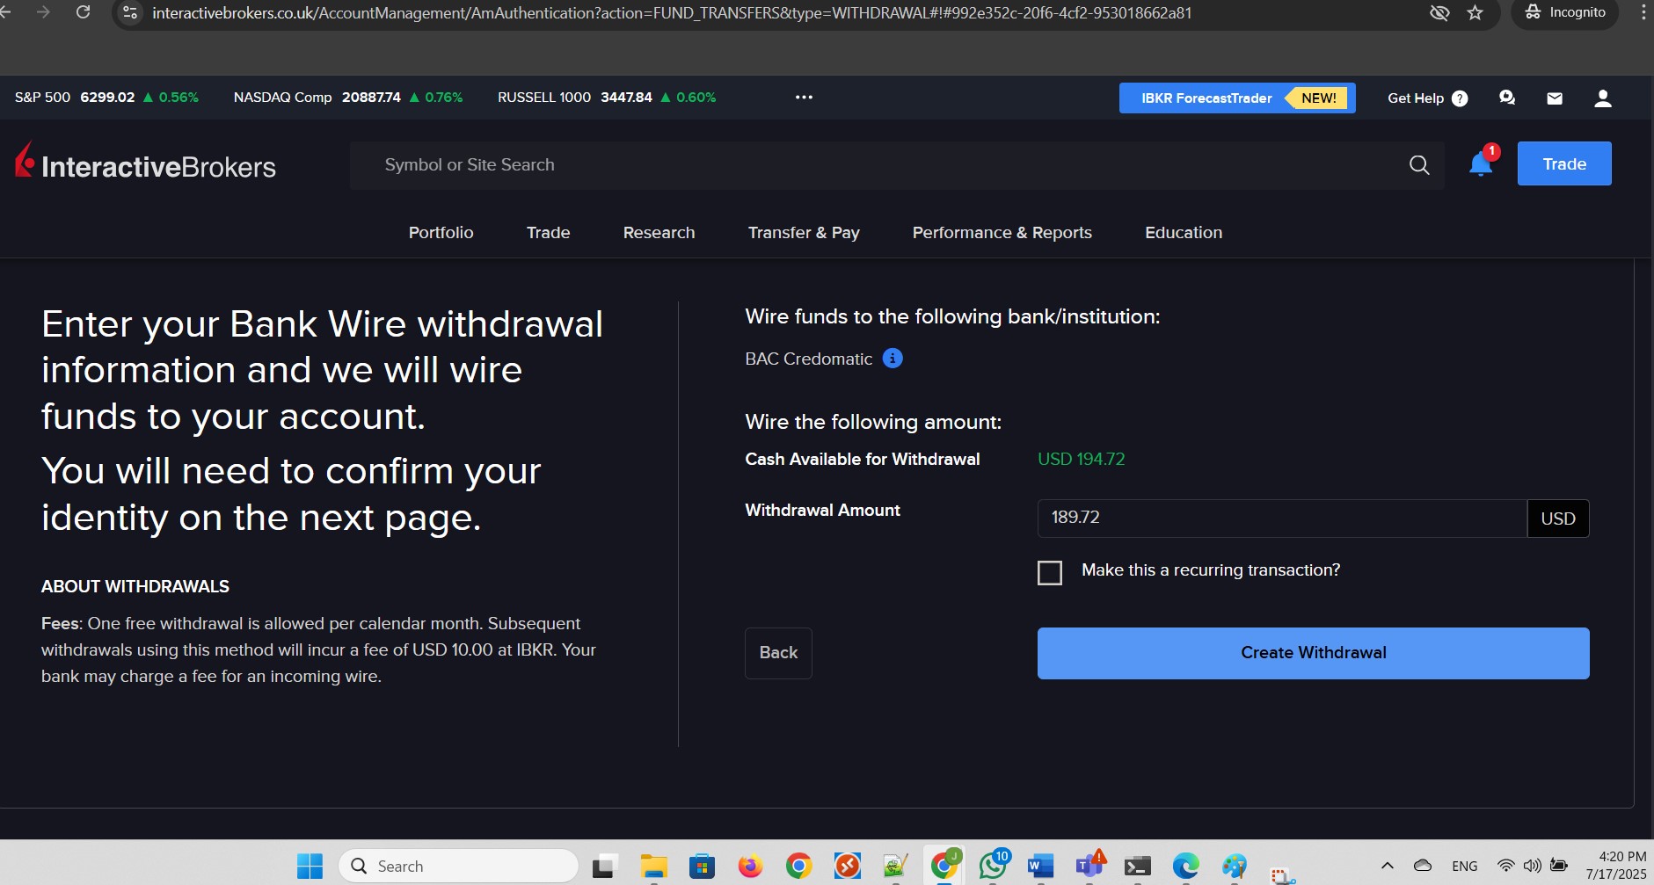Open the messages envelope icon
The height and width of the screenshot is (885, 1654).
point(1555,98)
